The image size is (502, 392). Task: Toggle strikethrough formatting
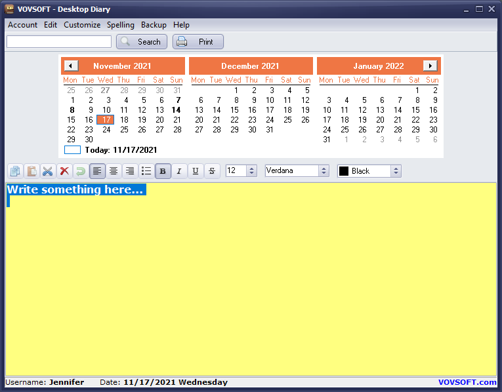coord(212,171)
